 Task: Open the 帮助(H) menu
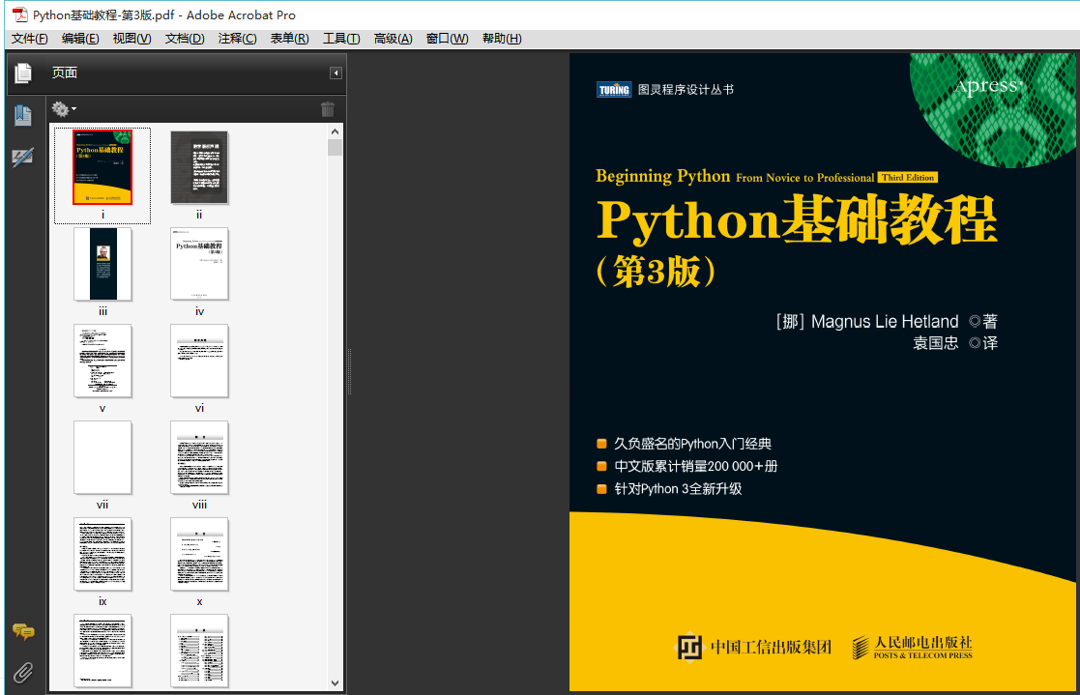[x=502, y=39]
